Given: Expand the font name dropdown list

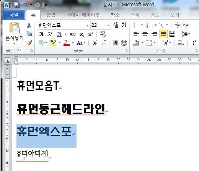Looking at the screenshot, I should point(88,25).
